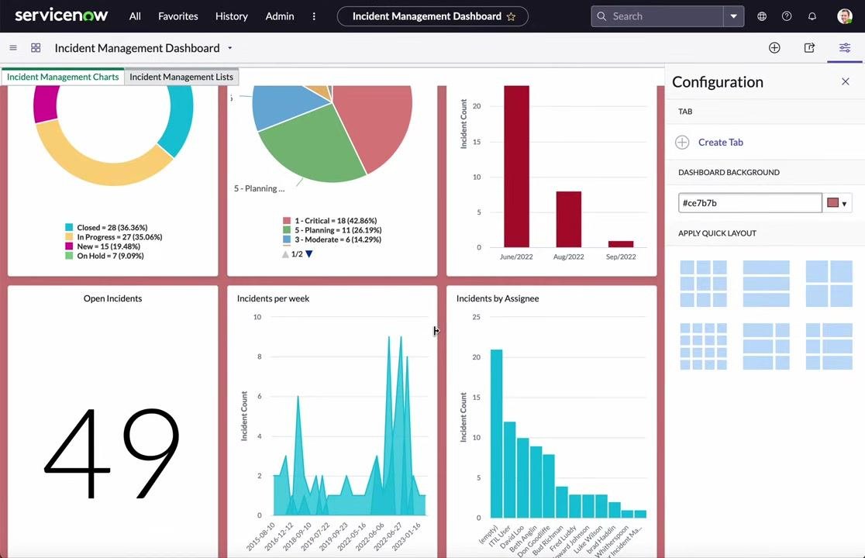
Task: Open the user profile avatar
Action: click(845, 16)
